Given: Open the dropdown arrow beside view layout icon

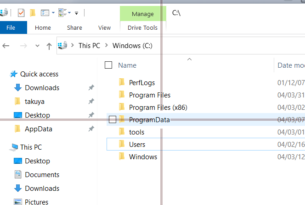Looking at the screenshot, I should 69,13.
